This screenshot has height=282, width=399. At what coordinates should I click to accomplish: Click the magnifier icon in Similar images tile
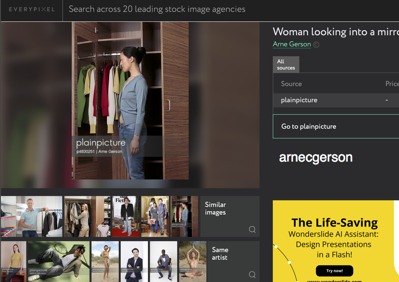pos(252,229)
